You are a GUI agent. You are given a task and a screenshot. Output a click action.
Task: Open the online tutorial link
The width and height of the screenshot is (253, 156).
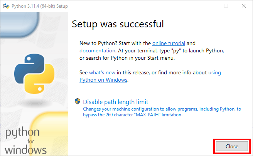[x=169, y=43]
